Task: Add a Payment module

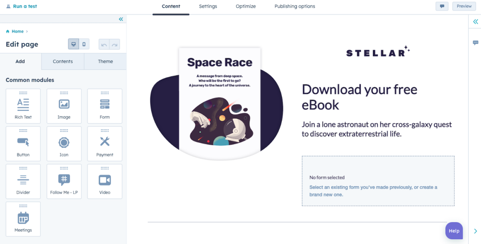Action: (105, 144)
